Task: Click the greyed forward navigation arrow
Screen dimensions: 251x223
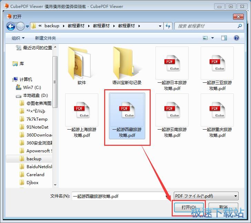Action: pos(20,26)
